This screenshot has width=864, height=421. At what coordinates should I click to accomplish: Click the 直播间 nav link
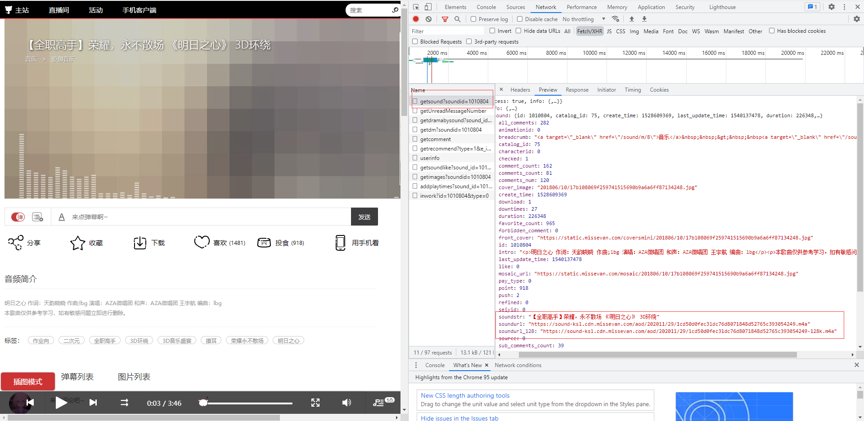click(x=59, y=10)
